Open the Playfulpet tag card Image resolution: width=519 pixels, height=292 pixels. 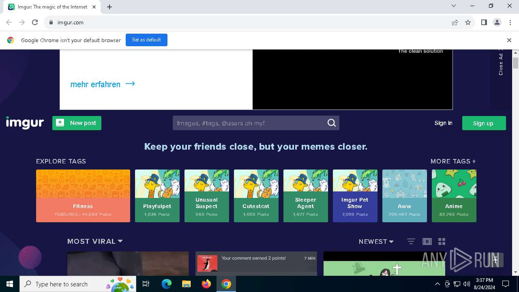pyautogui.click(x=157, y=196)
